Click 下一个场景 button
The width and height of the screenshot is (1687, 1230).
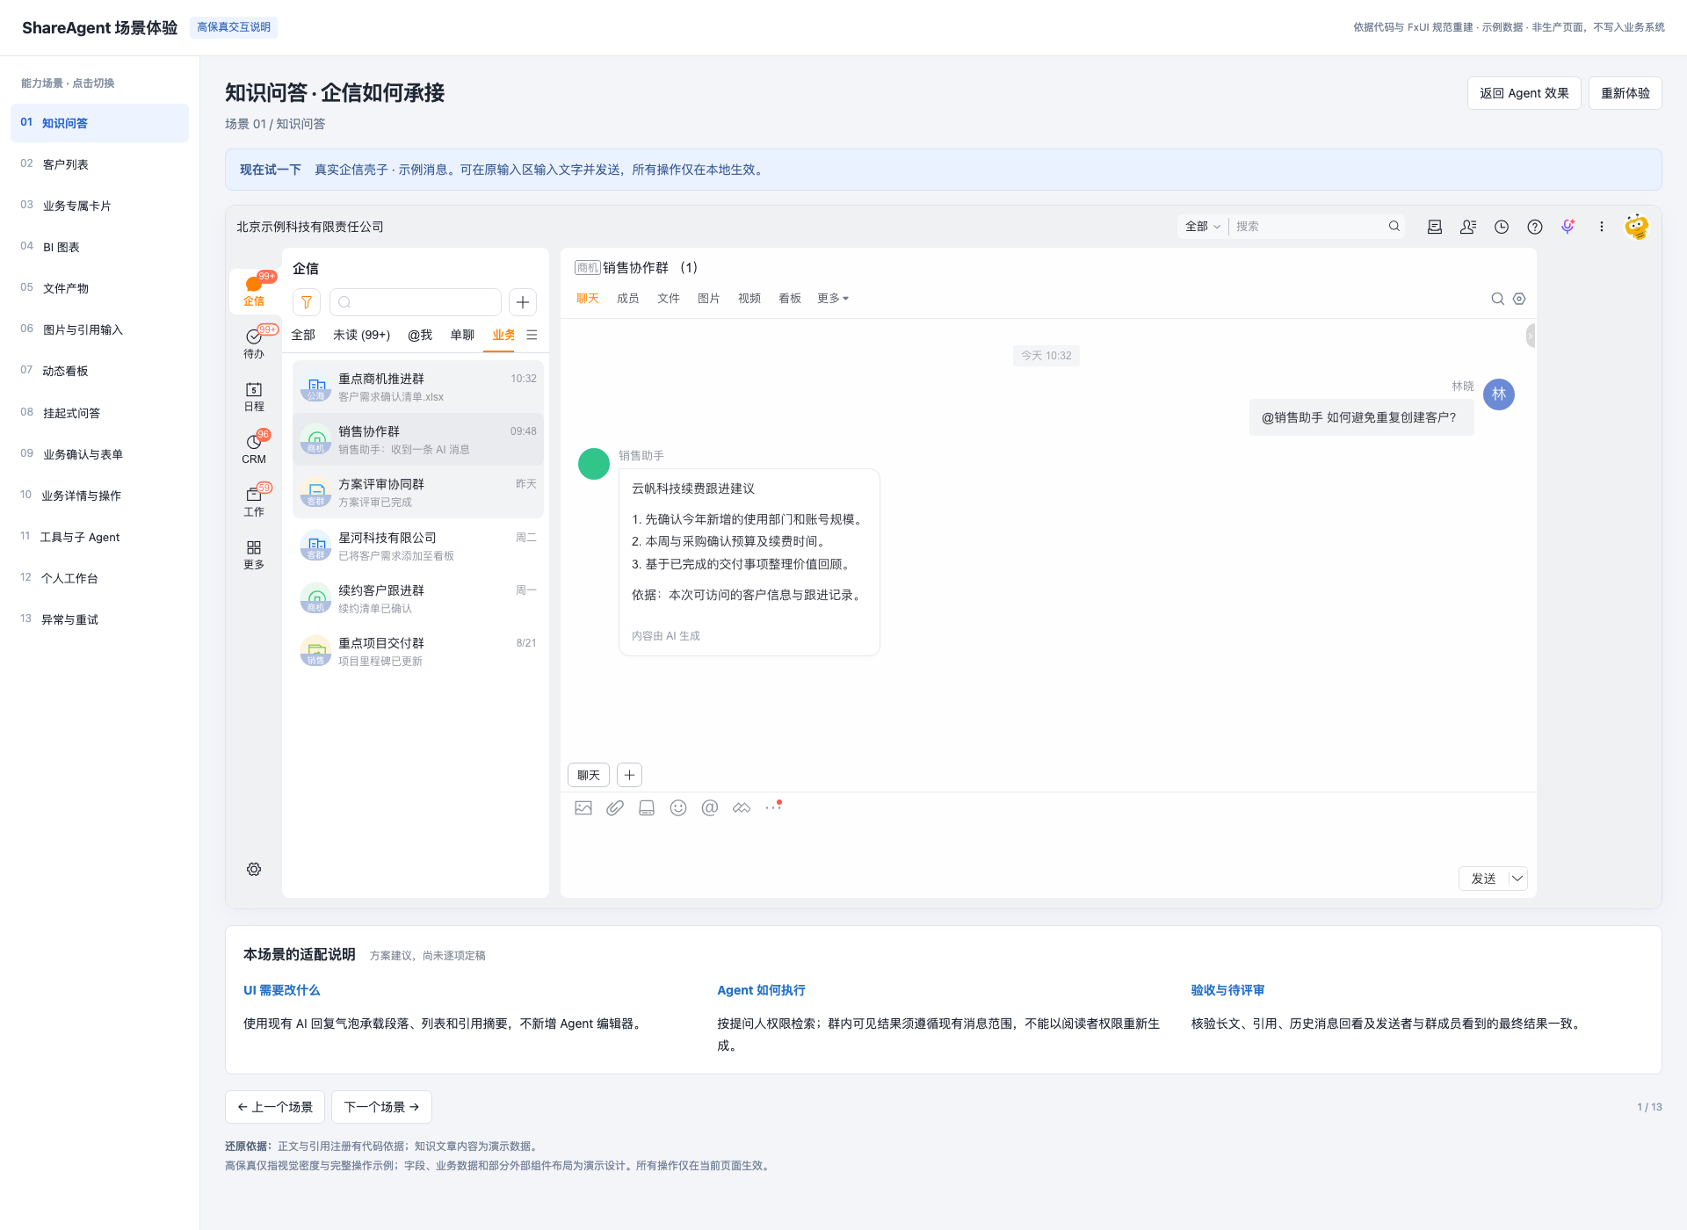[x=381, y=1107]
